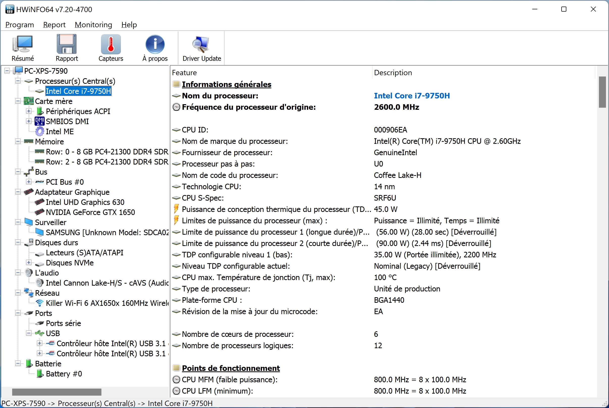The width and height of the screenshot is (609, 408).
Task: Click the lightning icon beside Limites de puissance
Action: (x=176, y=220)
